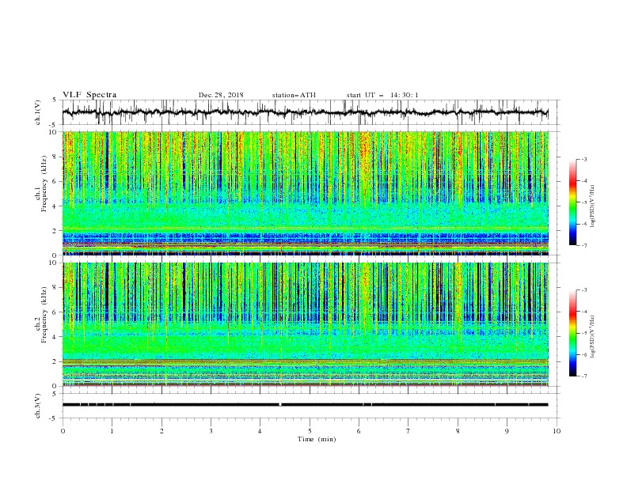Select the "start UT = 14:30:1" text

click(x=382, y=95)
